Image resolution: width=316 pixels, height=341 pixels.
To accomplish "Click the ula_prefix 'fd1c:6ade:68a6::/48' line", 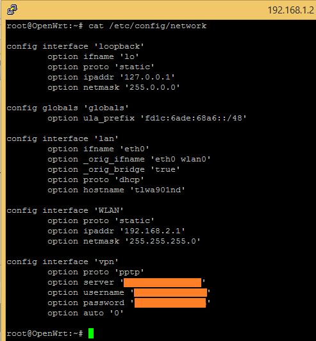I will click(x=147, y=119).
